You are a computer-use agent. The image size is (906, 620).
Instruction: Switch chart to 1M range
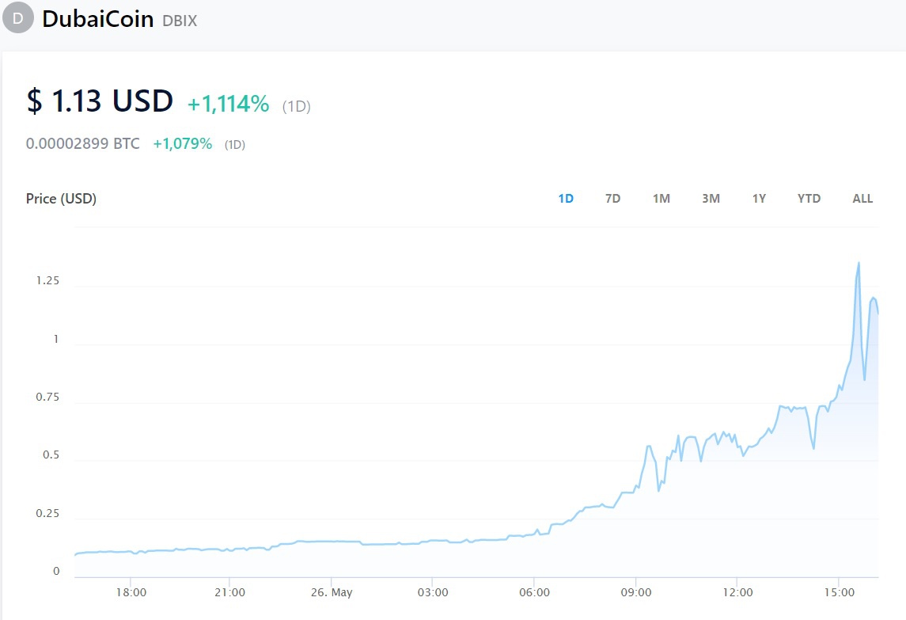coord(661,199)
